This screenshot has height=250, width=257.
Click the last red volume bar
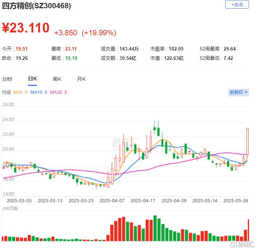(248, 230)
